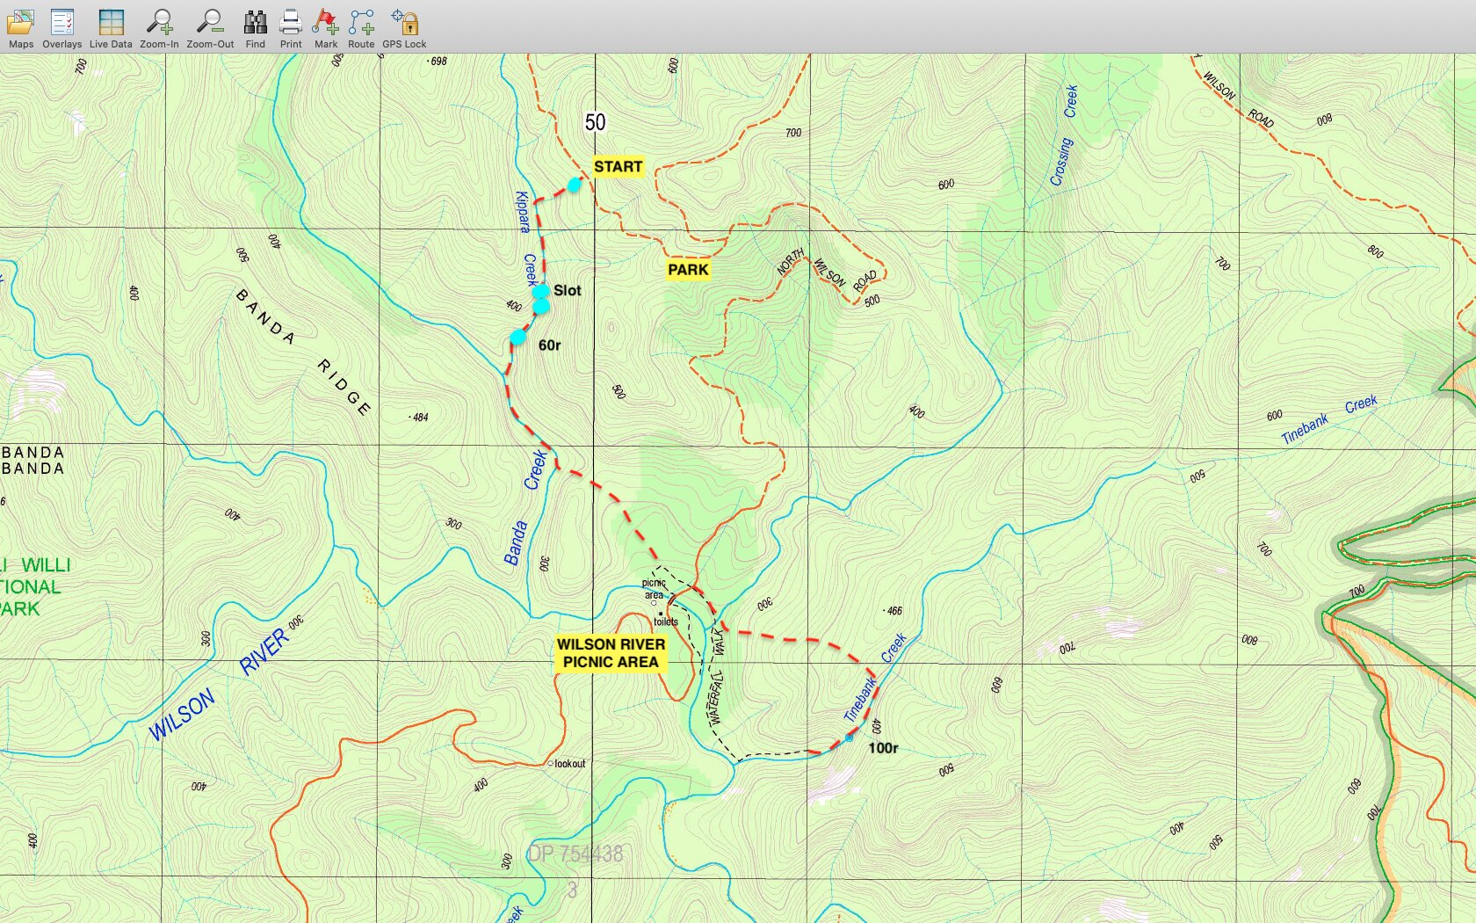1476x923 pixels.
Task: Select the cyan waypoint dot next to 60r
Action: coord(518,338)
